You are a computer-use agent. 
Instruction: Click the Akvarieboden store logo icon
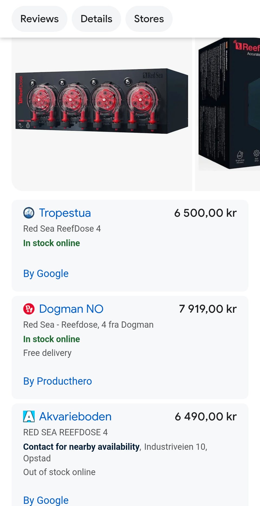click(x=29, y=416)
